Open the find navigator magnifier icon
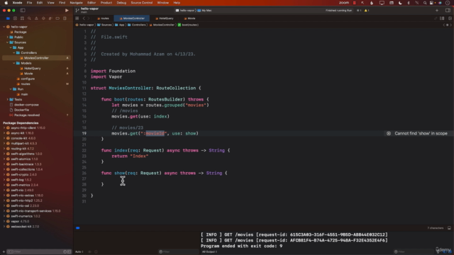Screen dimensions: 454x255 tap(29, 18)
